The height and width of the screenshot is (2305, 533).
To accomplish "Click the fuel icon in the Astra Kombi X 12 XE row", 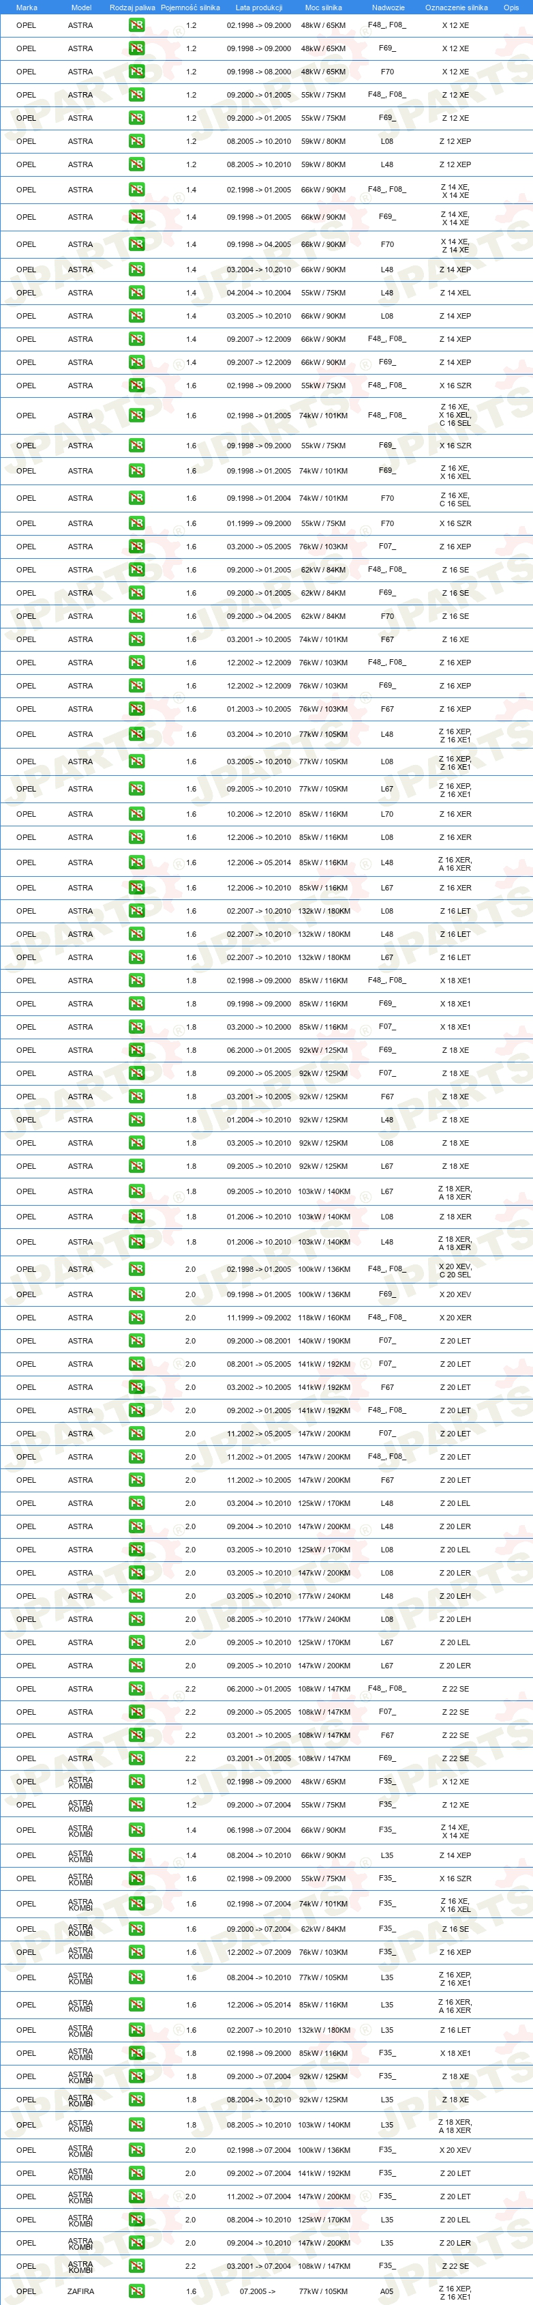I will tap(137, 1782).
